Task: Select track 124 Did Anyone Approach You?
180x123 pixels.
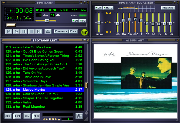Action: [44, 69]
